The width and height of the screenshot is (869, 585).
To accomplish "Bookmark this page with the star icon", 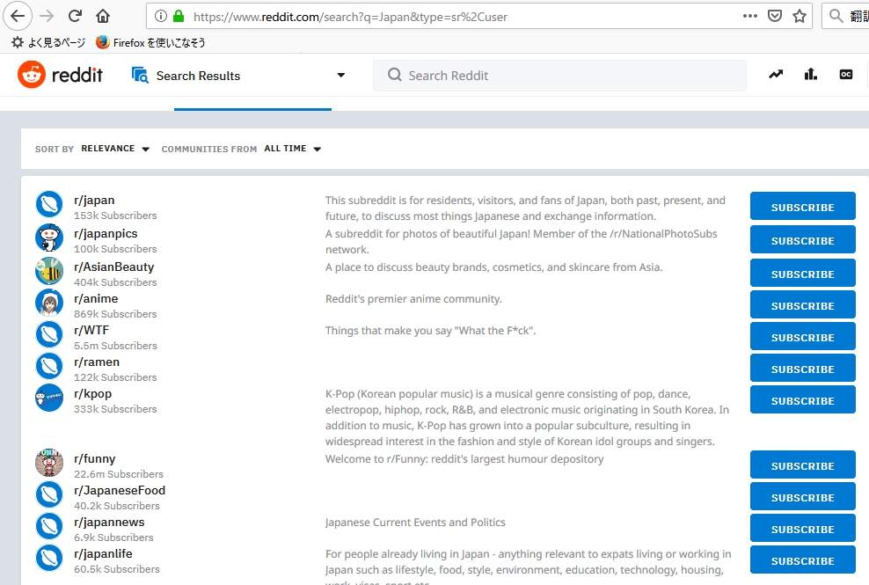I will coord(800,16).
